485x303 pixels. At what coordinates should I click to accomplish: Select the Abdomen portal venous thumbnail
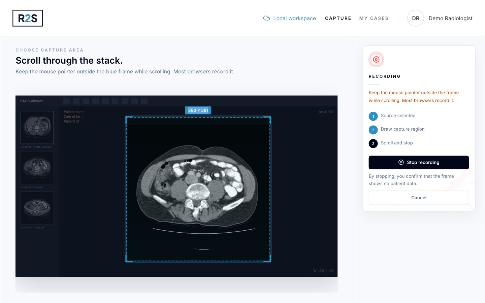[37, 127]
